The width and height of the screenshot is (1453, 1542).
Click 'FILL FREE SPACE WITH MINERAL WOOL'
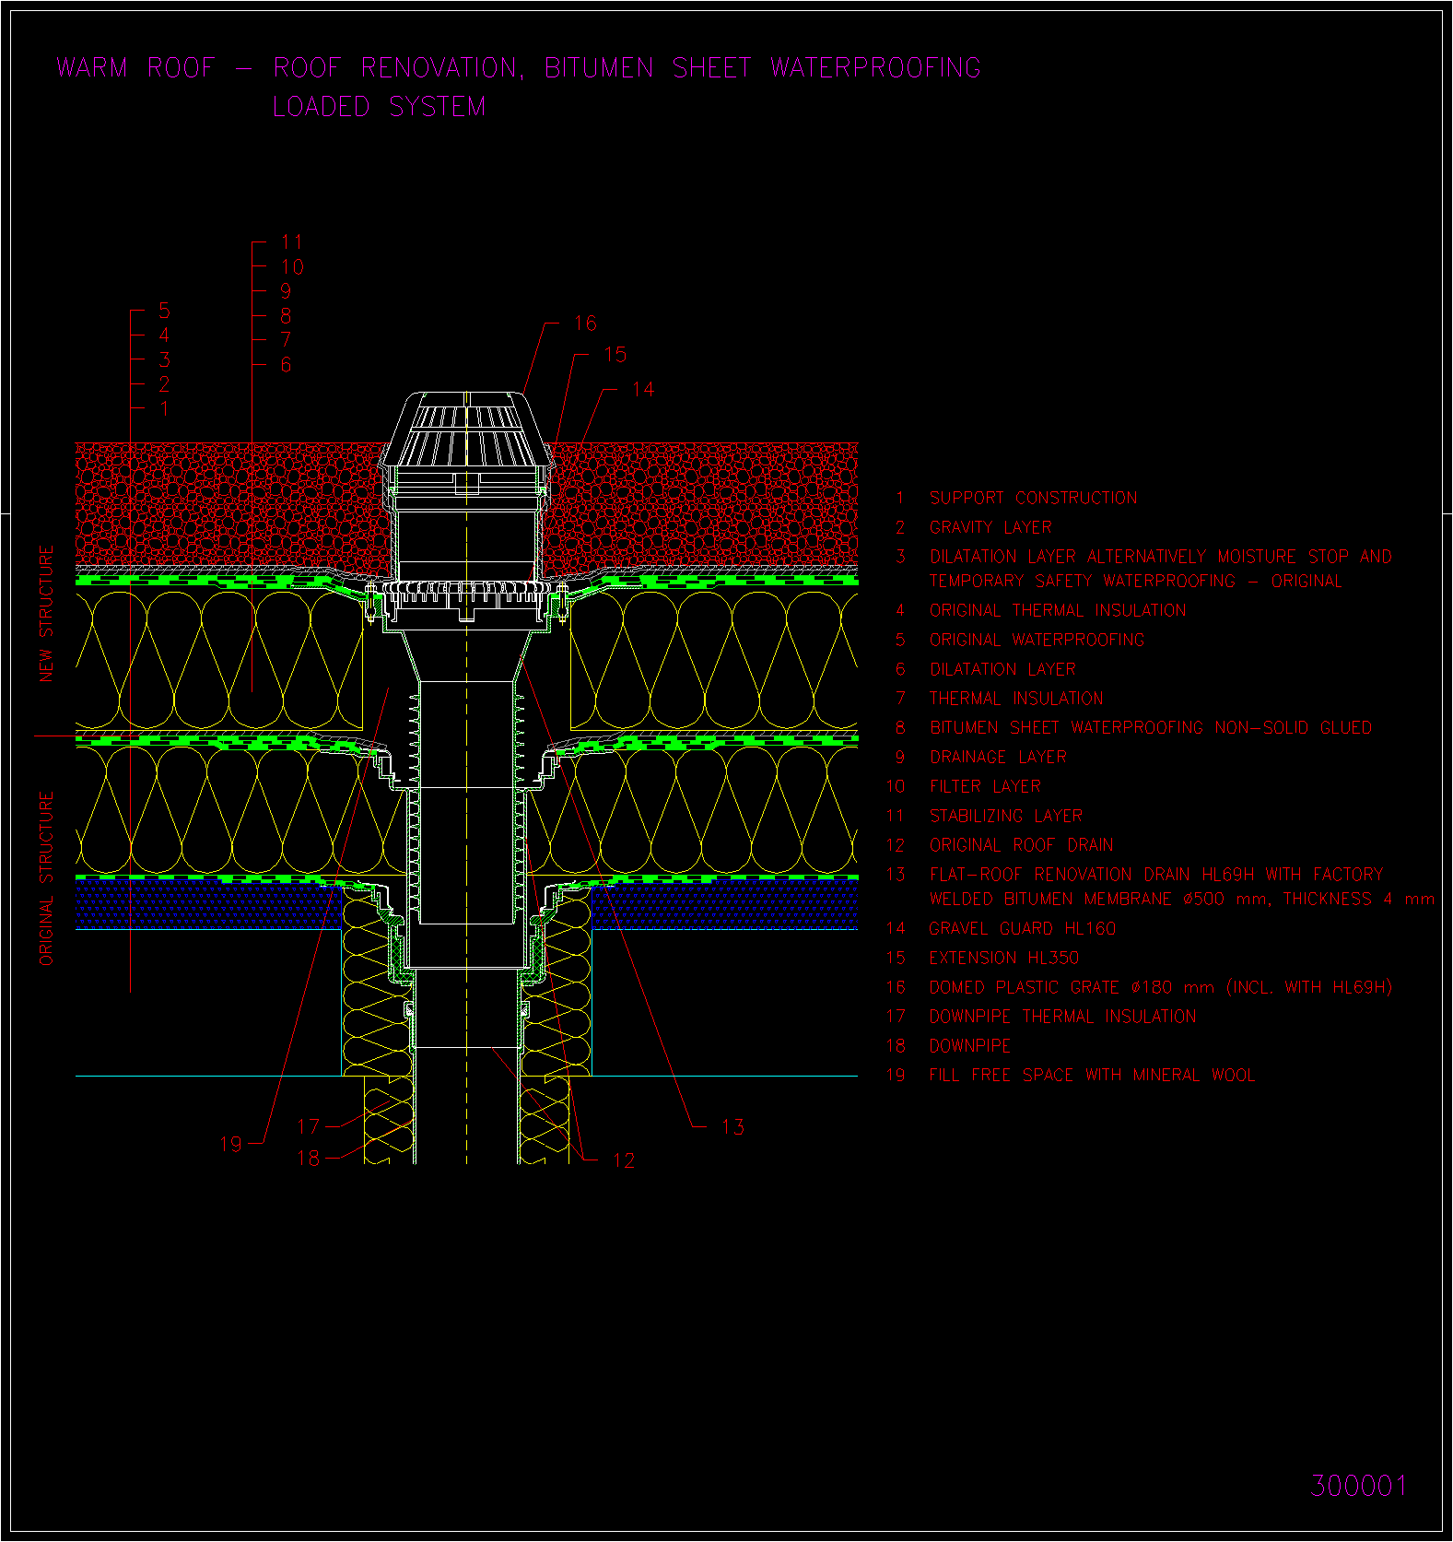[1092, 1075]
